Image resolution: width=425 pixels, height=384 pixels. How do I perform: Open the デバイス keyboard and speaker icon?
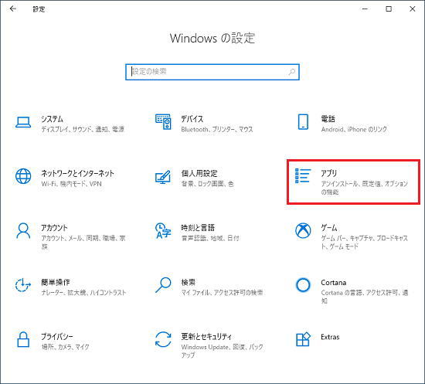[163, 121]
